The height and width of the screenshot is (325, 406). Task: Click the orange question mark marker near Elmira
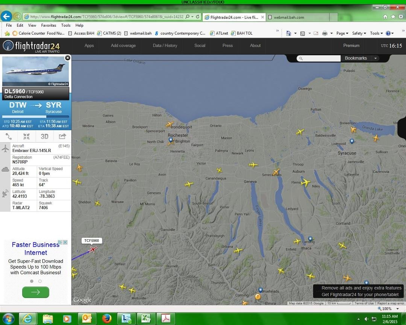tap(258, 296)
